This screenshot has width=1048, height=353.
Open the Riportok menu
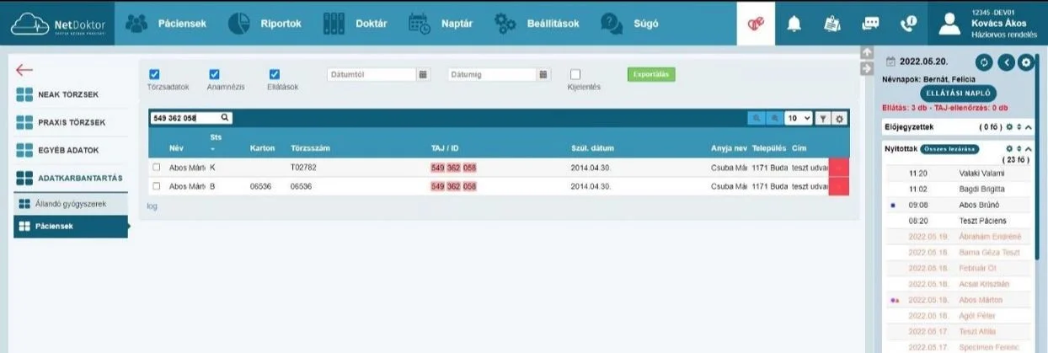pyautogui.click(x=265, y=24)
